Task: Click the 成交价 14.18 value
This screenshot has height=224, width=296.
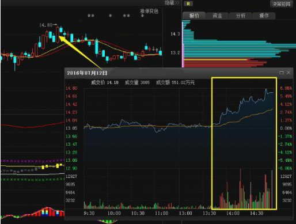Action: 105,82
